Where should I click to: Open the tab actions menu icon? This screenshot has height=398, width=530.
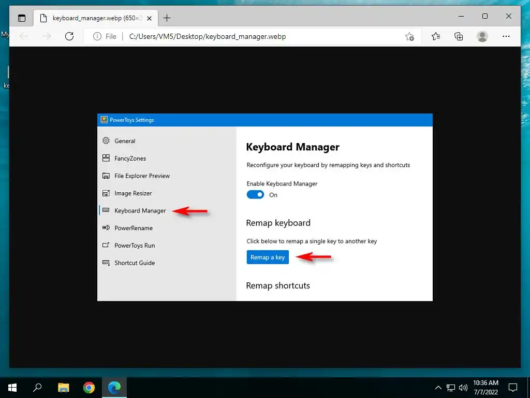click(22, 18)
